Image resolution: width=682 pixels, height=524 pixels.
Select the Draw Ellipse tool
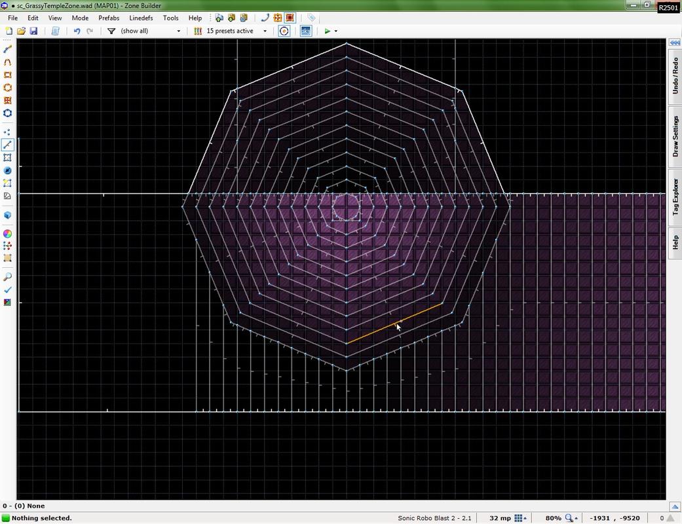[7, 87]
